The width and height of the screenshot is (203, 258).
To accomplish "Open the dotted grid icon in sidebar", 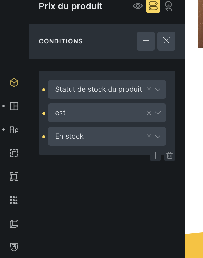I will pyautogui.click(x=14, y=200).
